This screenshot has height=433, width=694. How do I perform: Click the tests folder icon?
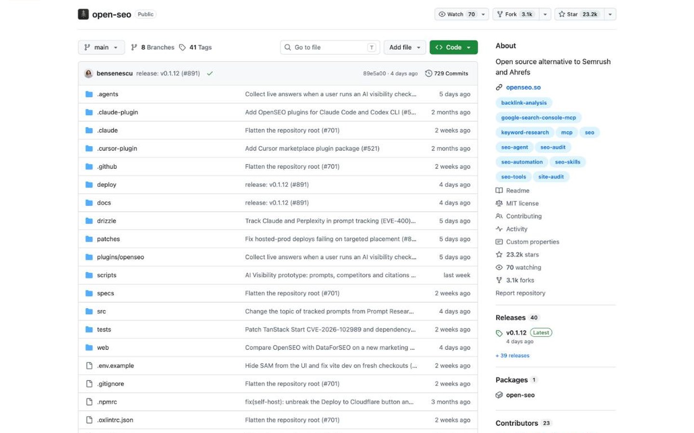[x=89, y=330]
